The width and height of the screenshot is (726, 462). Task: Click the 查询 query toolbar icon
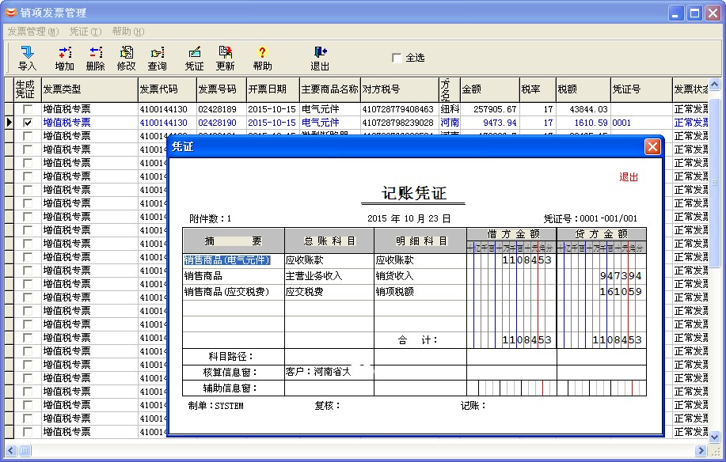[157, 59]
